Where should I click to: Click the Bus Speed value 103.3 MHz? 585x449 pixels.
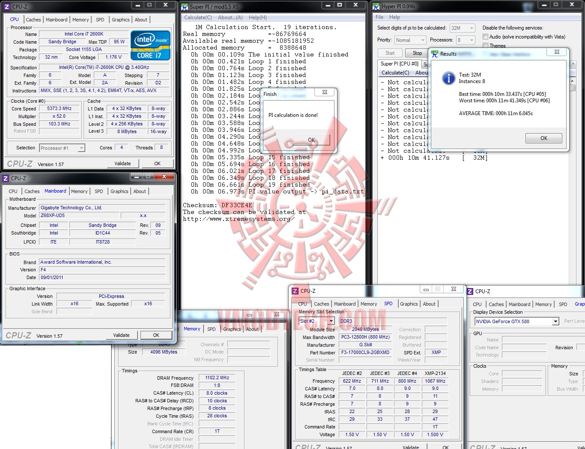pyautogui.click(x=60, y=124)
